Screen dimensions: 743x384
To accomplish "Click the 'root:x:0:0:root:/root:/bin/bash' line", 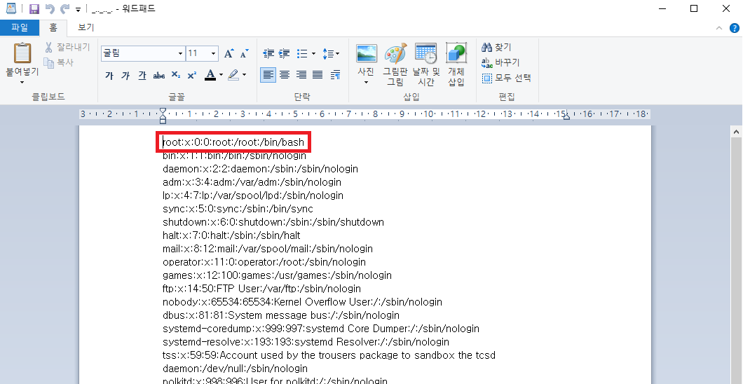I will click(x=233, y=142).
